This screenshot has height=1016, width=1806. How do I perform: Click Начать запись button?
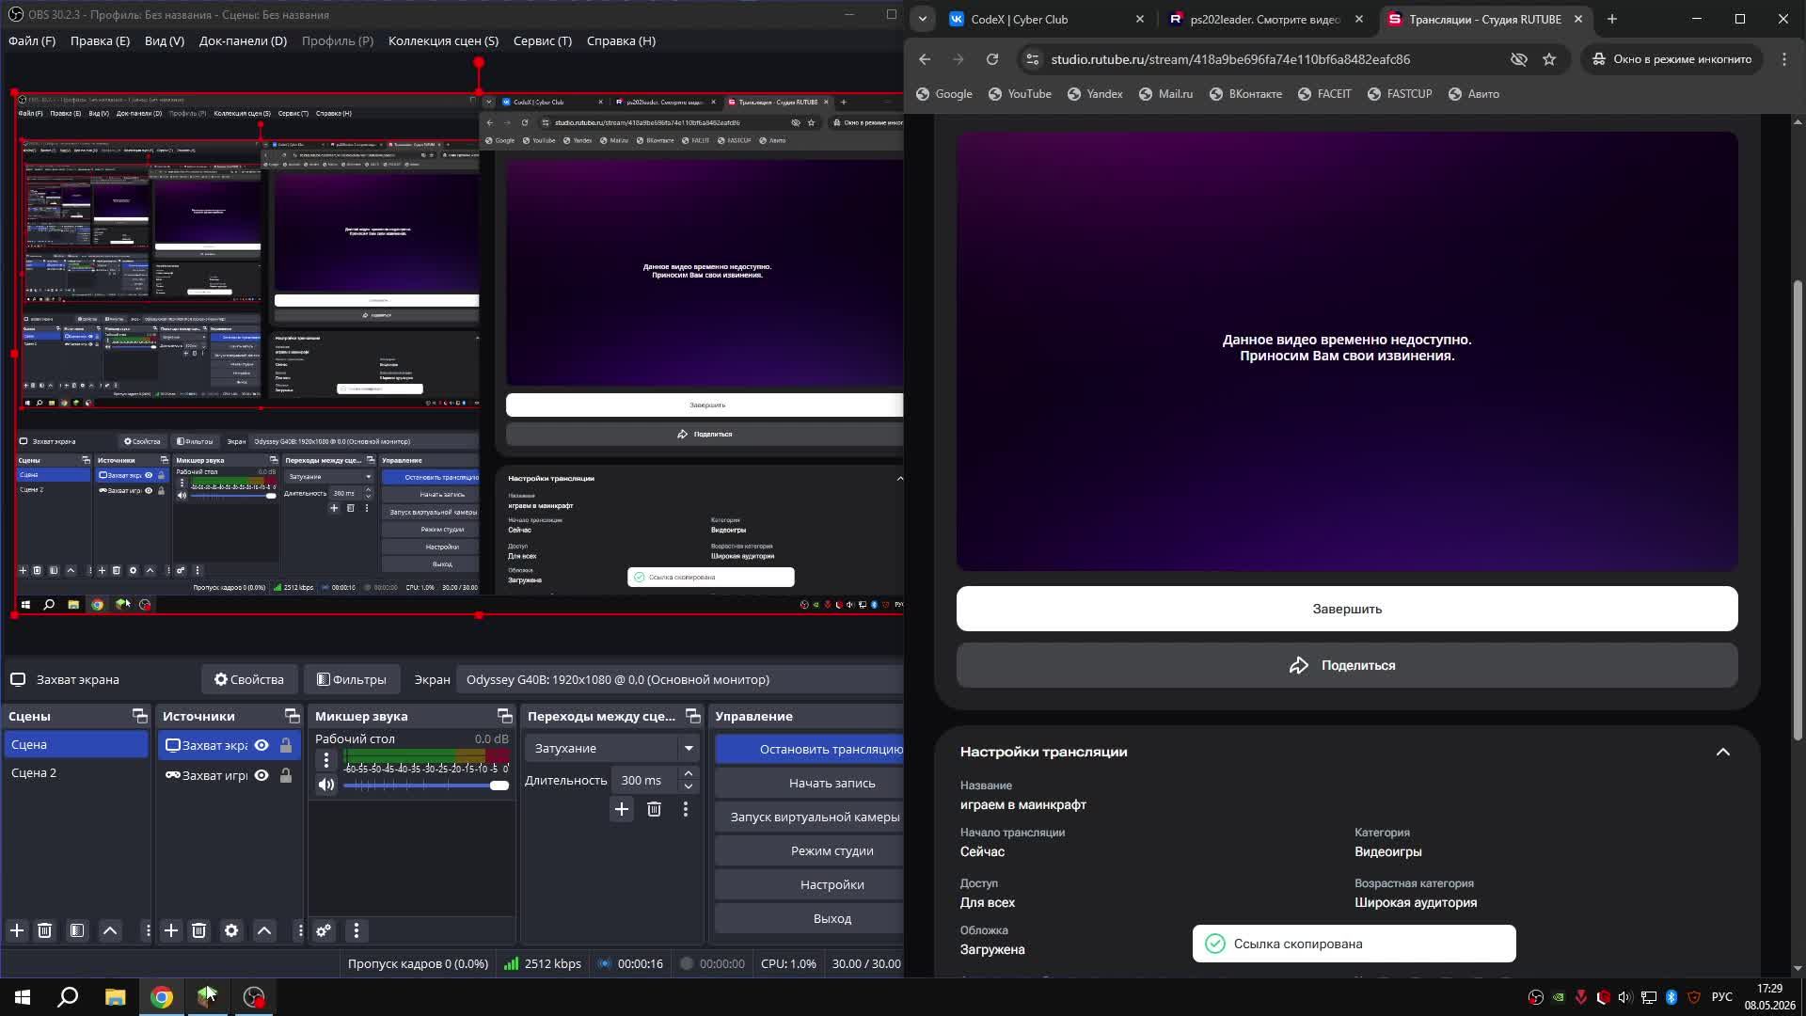click(x=809, y=783)
